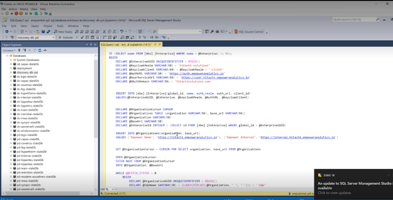This screenshot has height=200, width=393.
Task: Click the Undo arrow icon
Action: point(122,32)
